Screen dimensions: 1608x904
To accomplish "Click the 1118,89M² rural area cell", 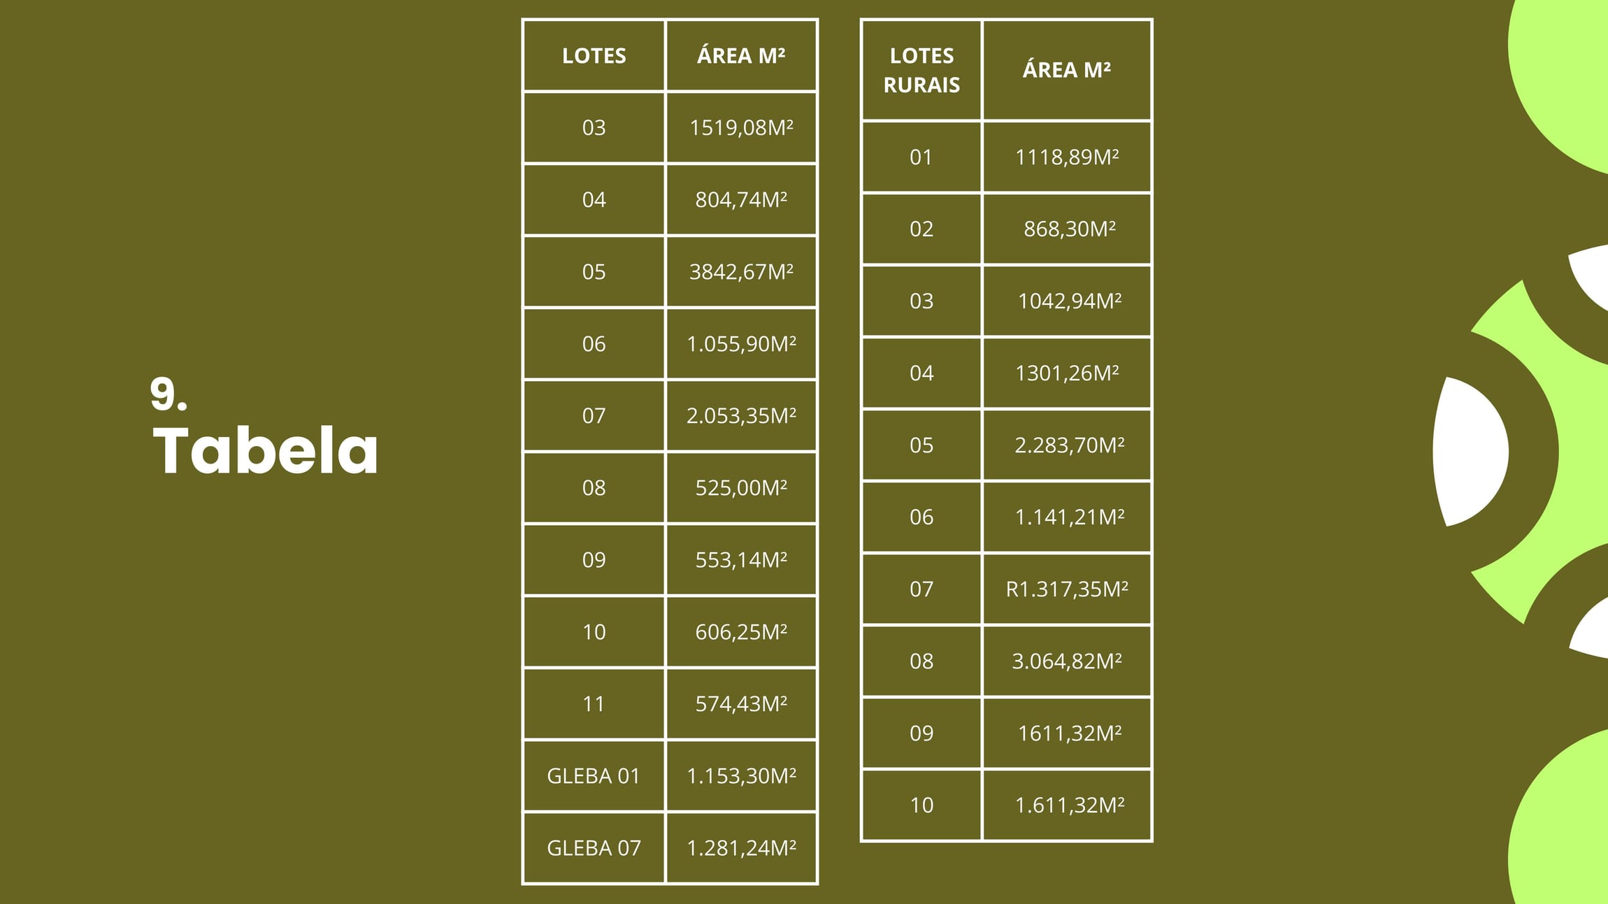I will [x=1067, y=157].
